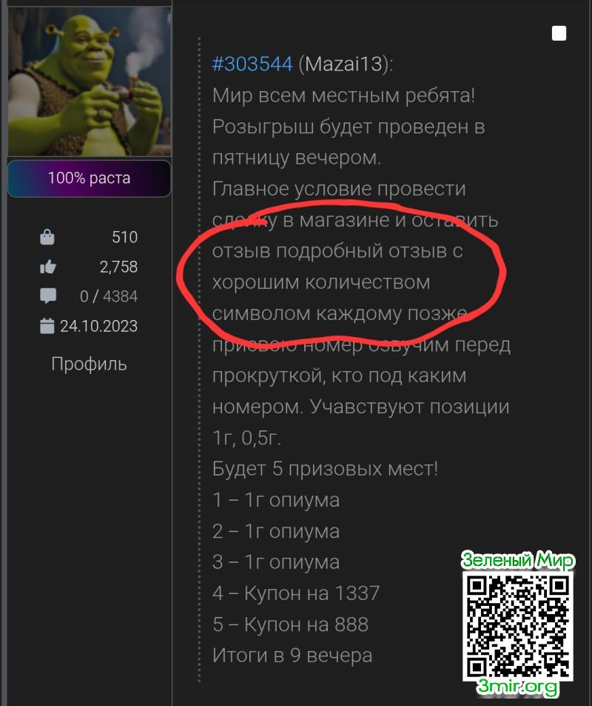
Task: Click the line 'Итоги в 9 вечера'
Action: click(292, 656)
